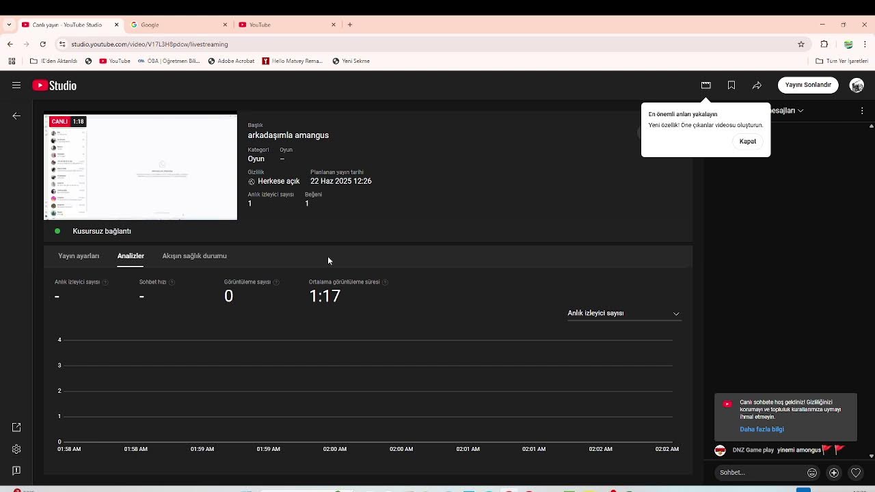875x492 pixels.
Task: Expand the Anlık izleyici sayısı chart dropdown
Action: tap(623, 313)
